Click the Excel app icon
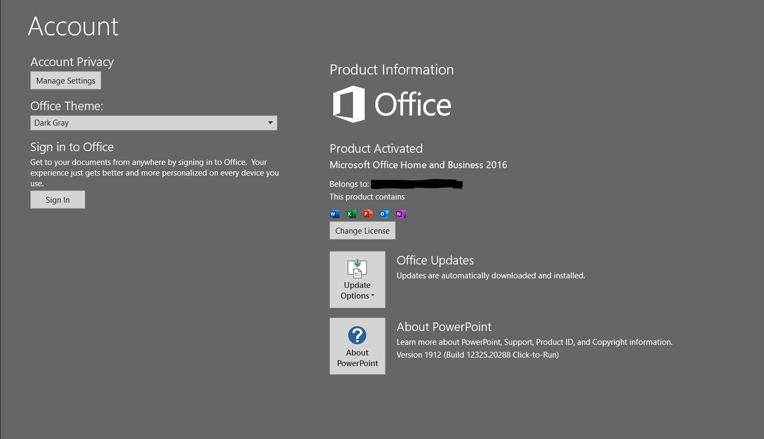This screenshot has width=764, height=439. 351,214
